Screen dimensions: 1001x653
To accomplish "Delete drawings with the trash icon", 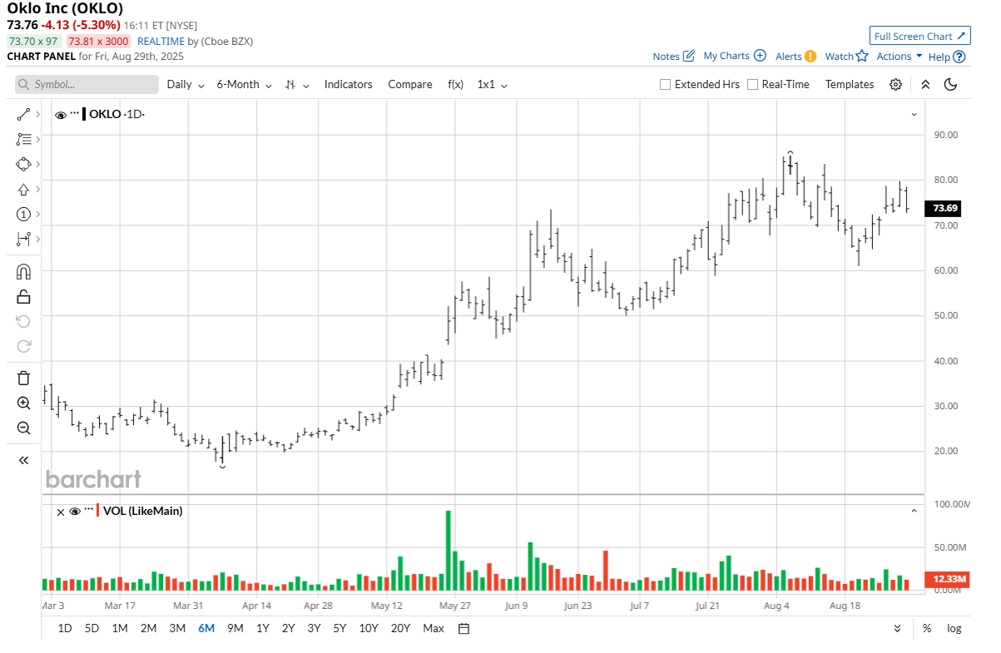I will pyautogui.click(x=23, y=378).
